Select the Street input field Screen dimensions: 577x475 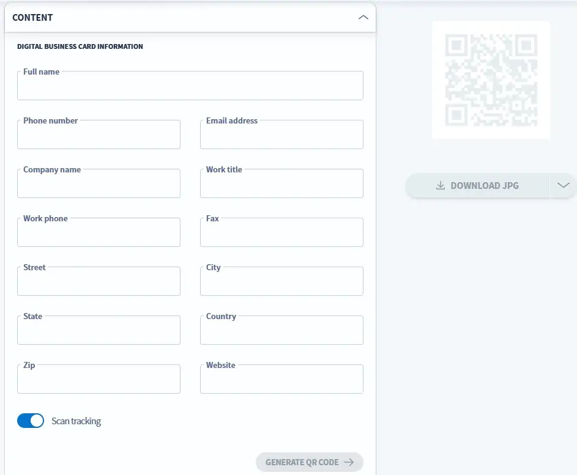(x=99, y=281)
